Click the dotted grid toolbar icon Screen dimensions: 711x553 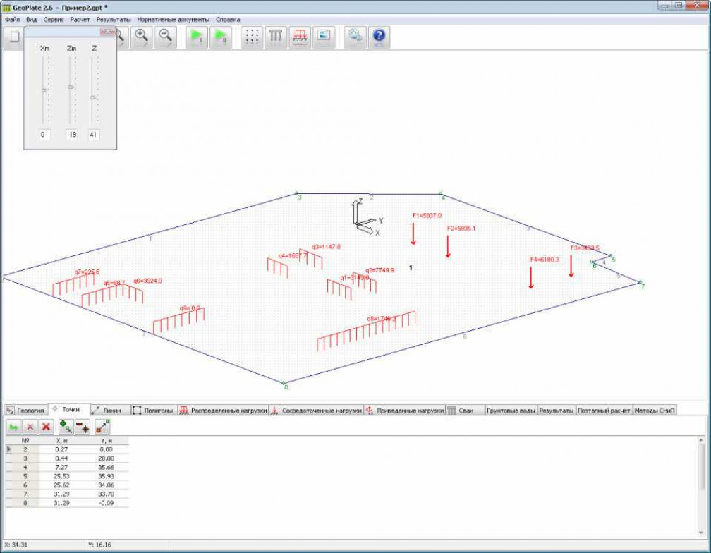tap(251, 37)
